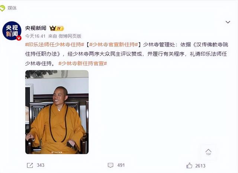Viewport: 238px width, 173px height.
Task: Open hashtag #少林寺官宣新住持#
Action: point(114,45)
